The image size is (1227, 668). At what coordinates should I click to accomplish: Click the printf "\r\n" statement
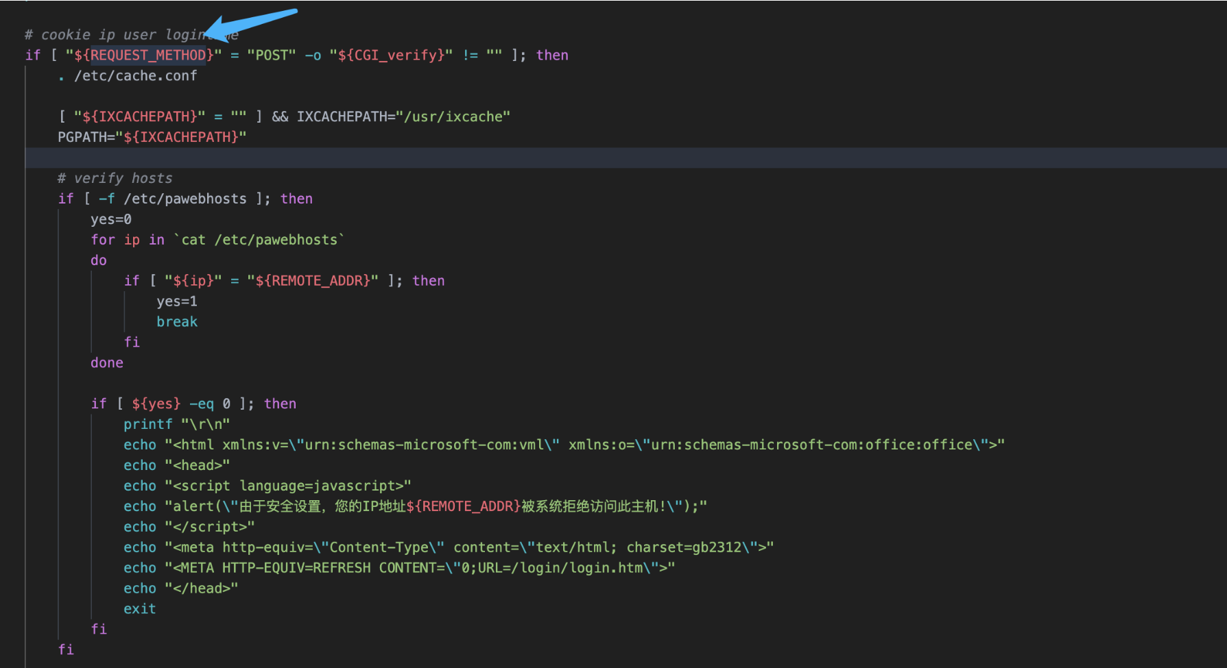pyautogui.click(x=176, y=425)
